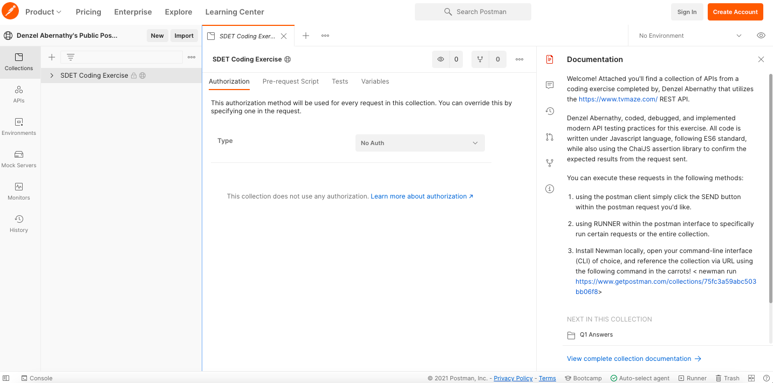Open the Trash in status bar
Viewport: 773px width, 383px height.
pos(727,378)
